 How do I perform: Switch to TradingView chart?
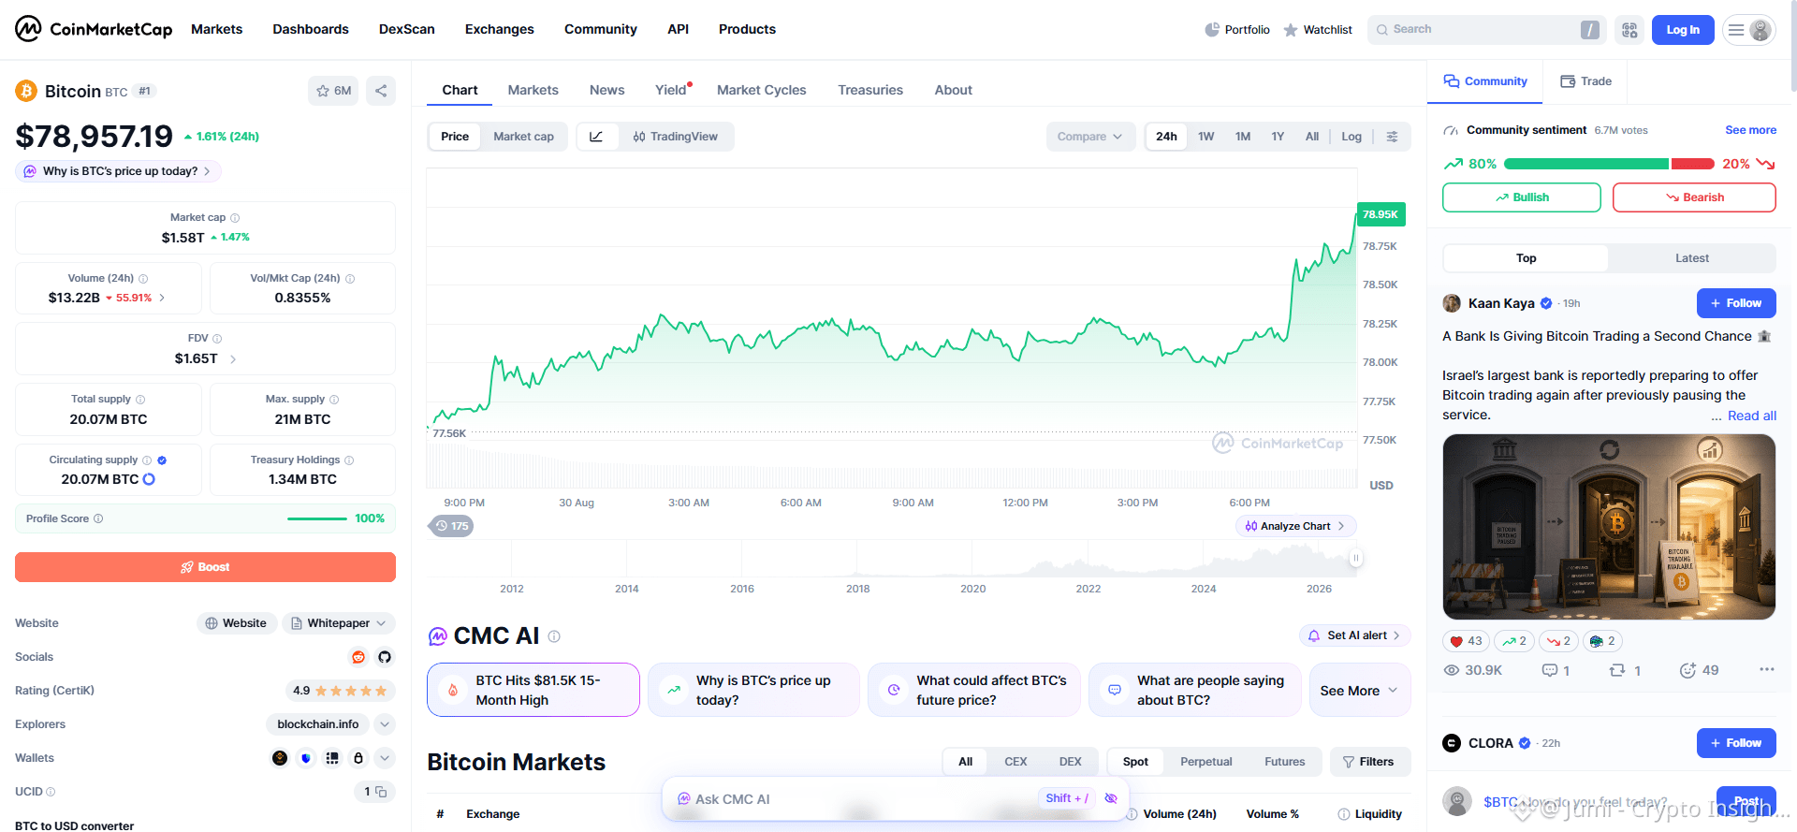(676, 137)
